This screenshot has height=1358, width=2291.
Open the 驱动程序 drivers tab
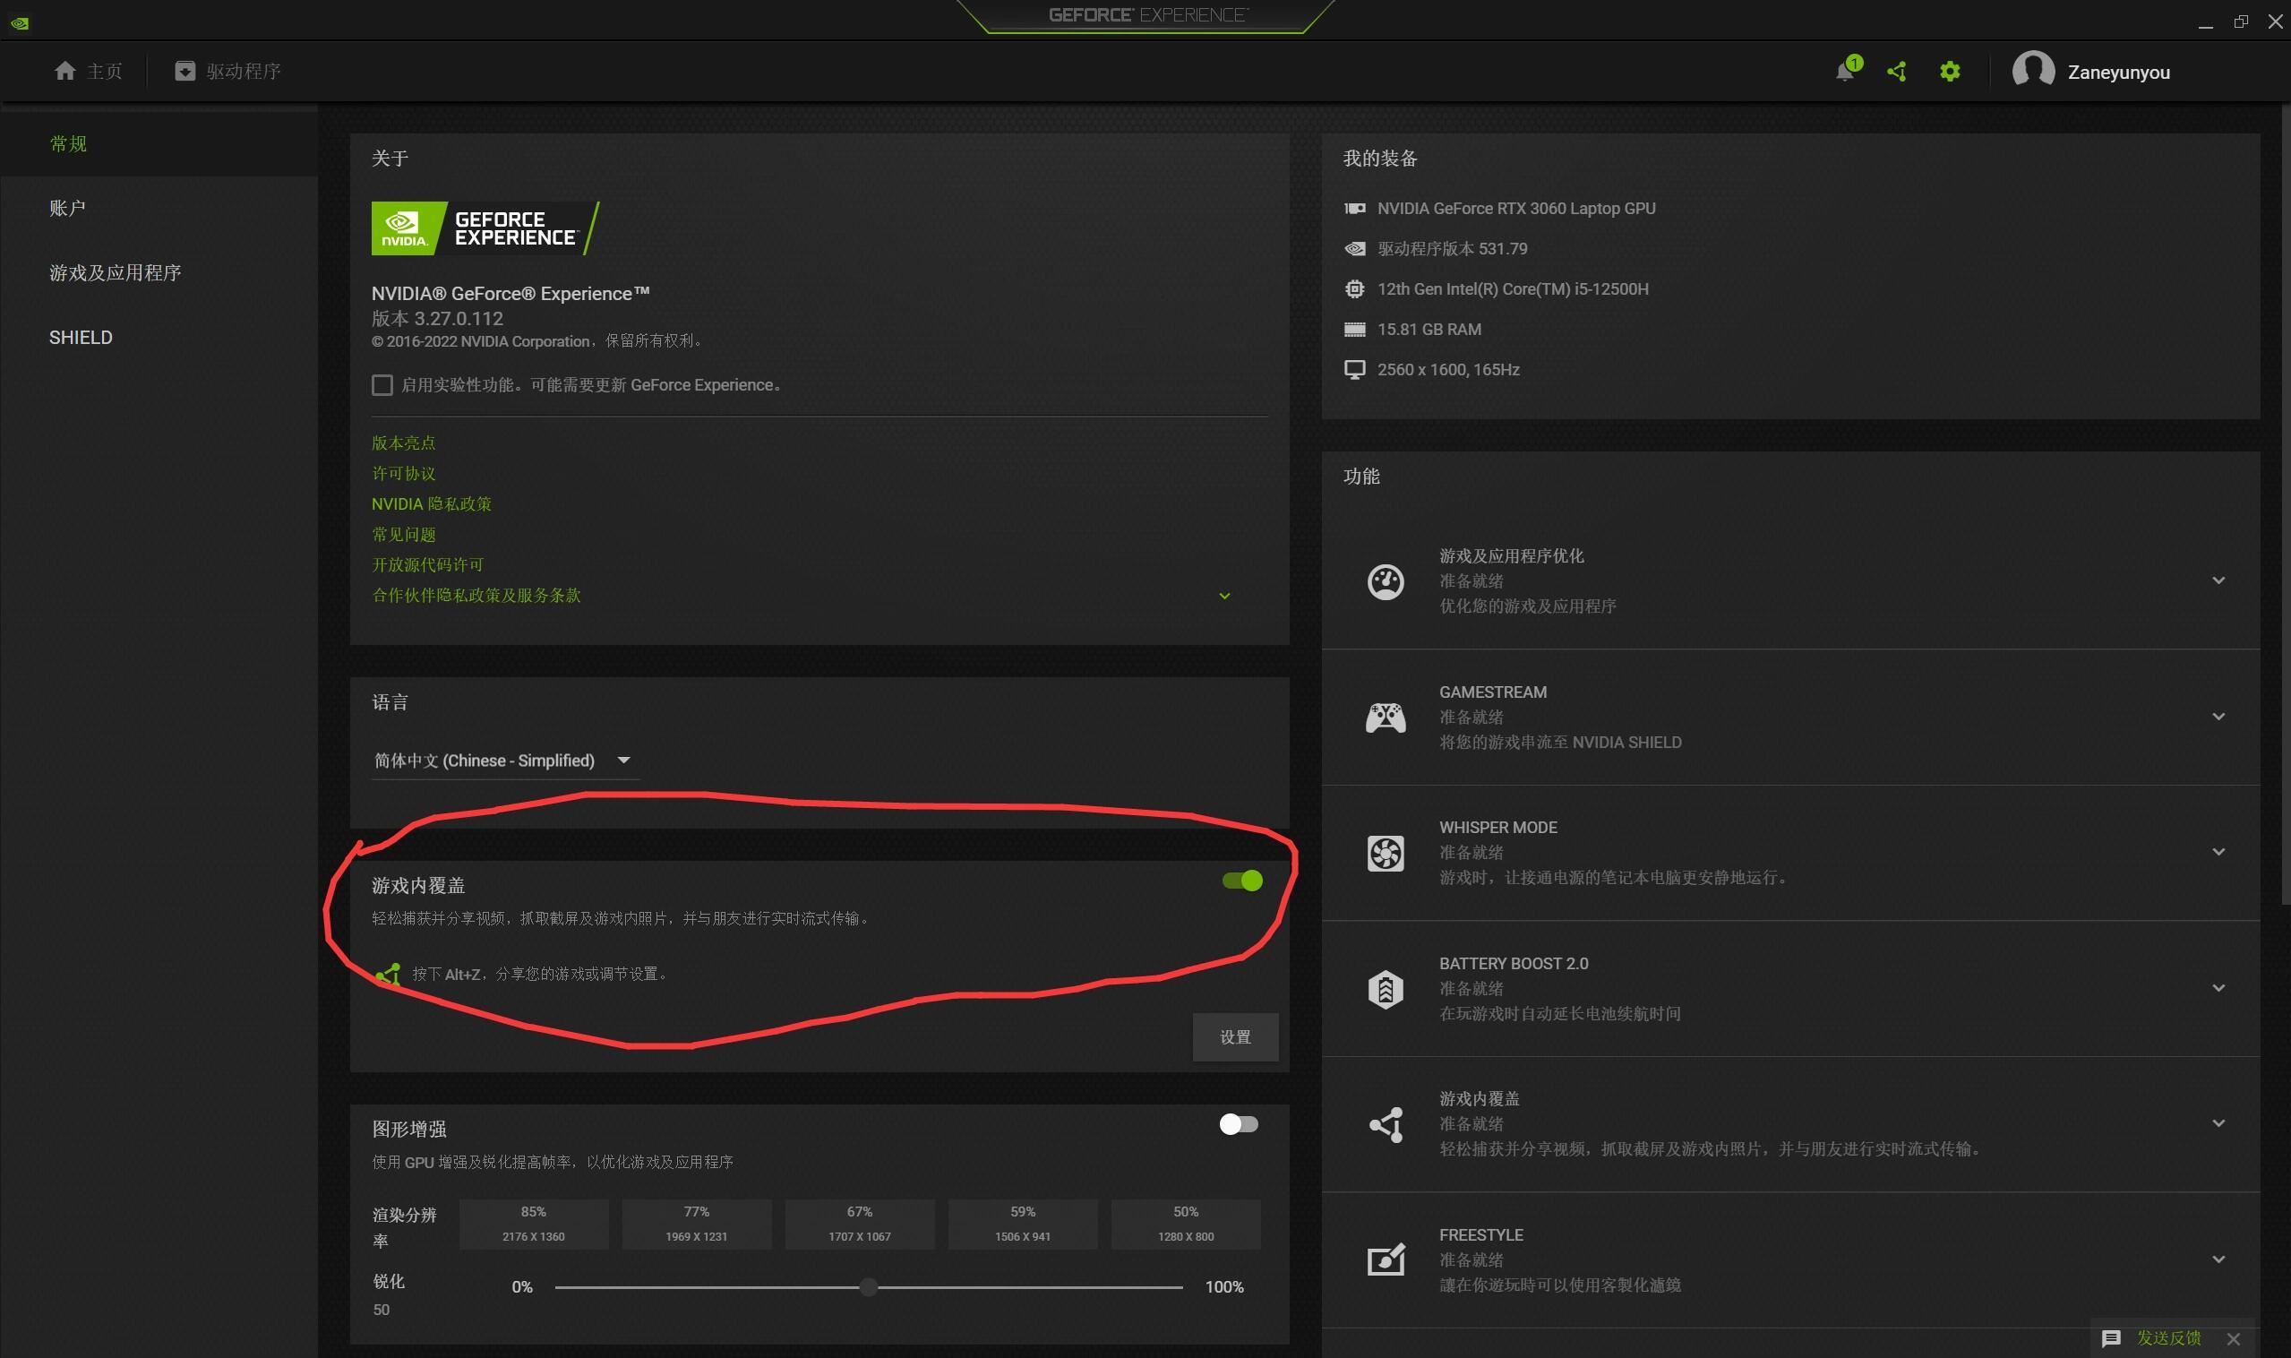click(227, 71)
